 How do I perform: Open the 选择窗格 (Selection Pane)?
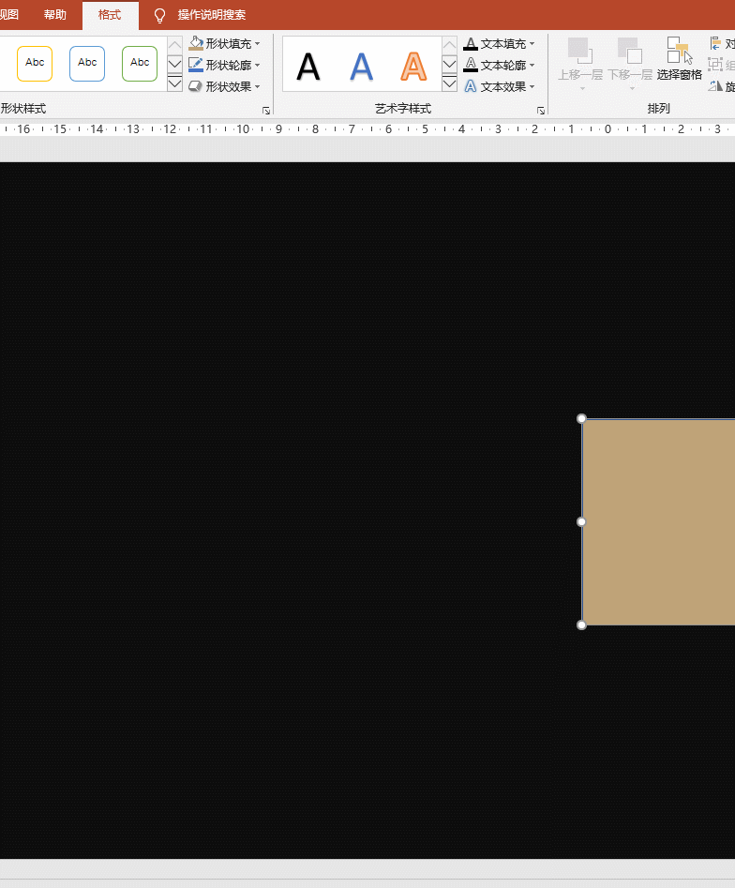point(679,60)
